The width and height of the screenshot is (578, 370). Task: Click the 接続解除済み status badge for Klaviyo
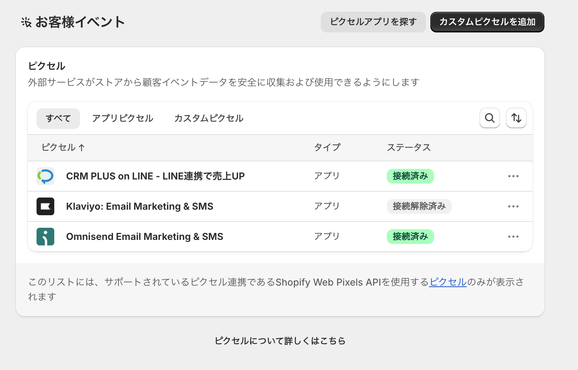419,206
